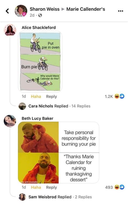Image resolution: width=128 pixels, height=204 pixels.
Task: View reactions on Alice's 1.2K comment
Action: coord(114,96)
